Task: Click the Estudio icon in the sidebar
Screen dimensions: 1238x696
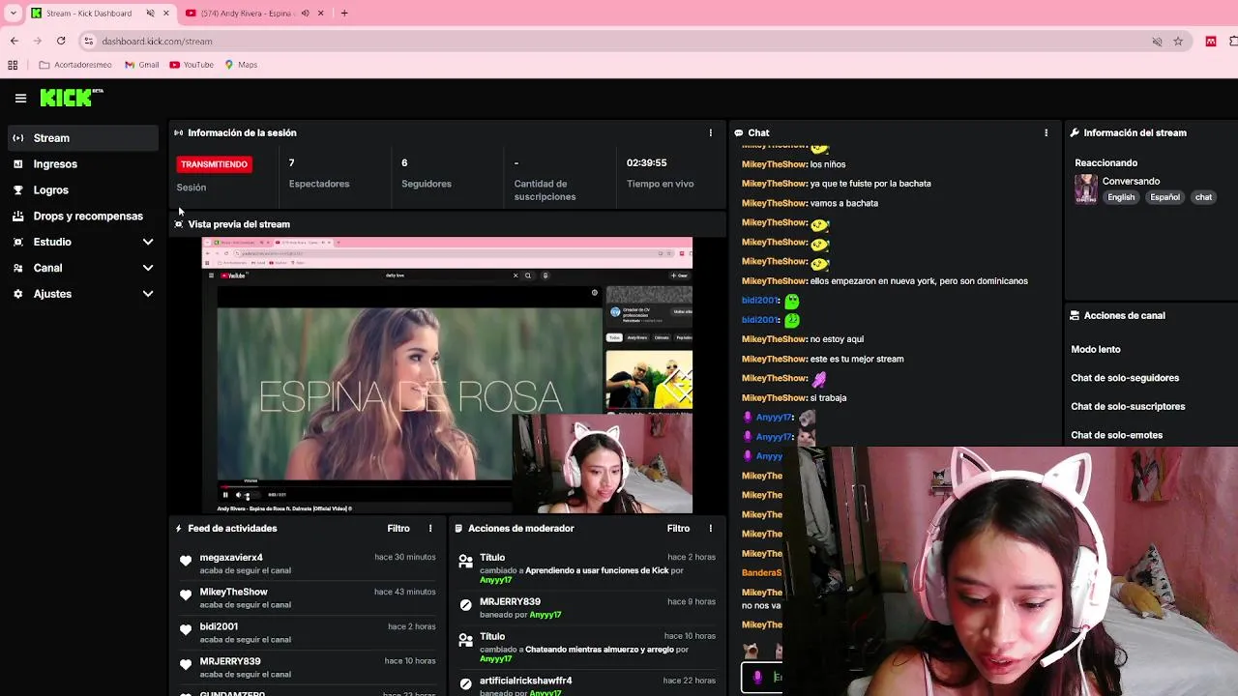Action: coord(17,242)
